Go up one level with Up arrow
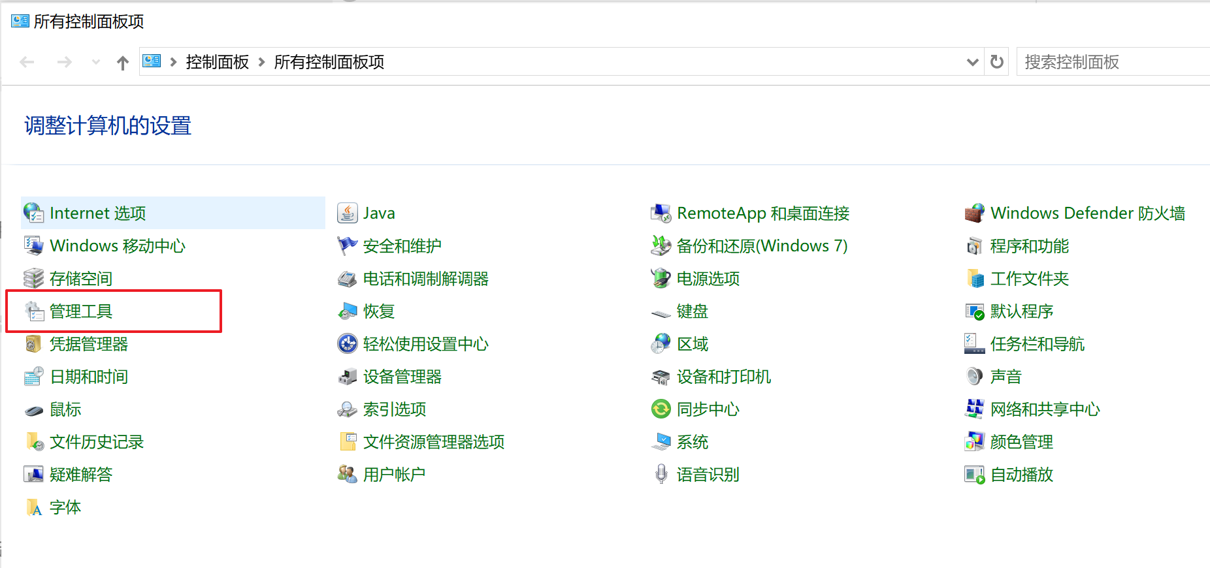Screen dimensions: 1210x568 123,63
